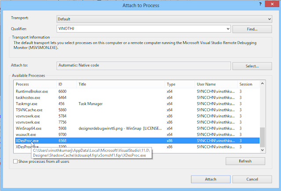The height and width of the screenshot is (191, 281).
Task: Sort by the ID column header
Action: pyautogui.click(x=66, y=84)
